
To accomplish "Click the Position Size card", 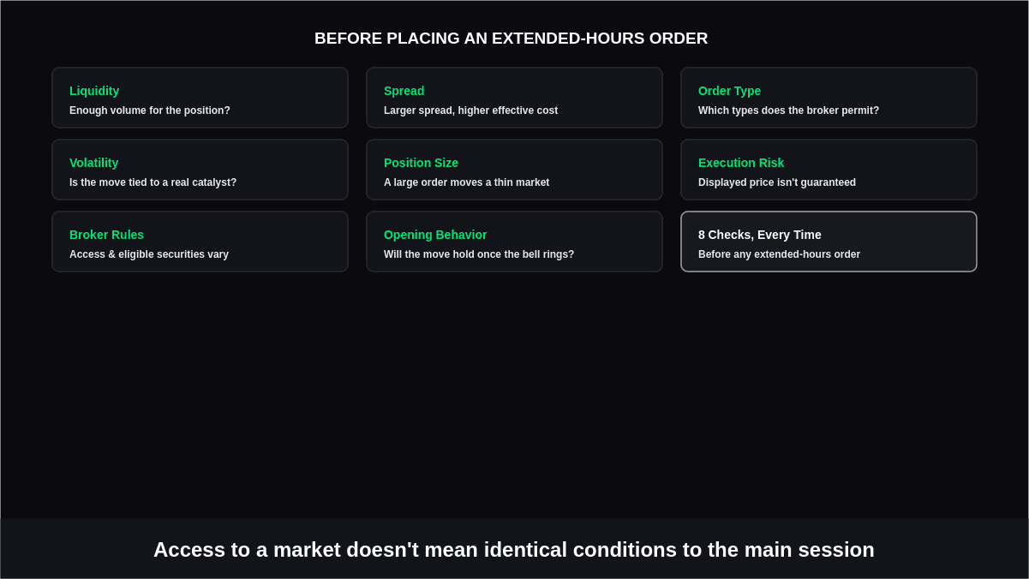I will pos(514,170).
